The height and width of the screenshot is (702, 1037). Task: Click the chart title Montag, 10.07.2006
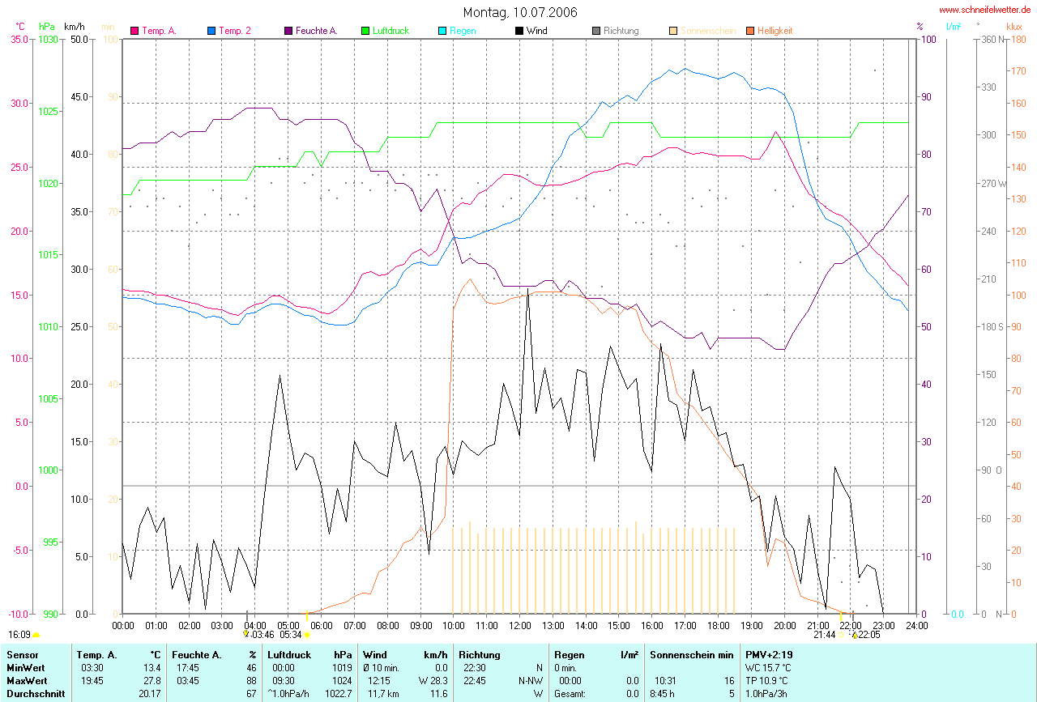(520, 12)
